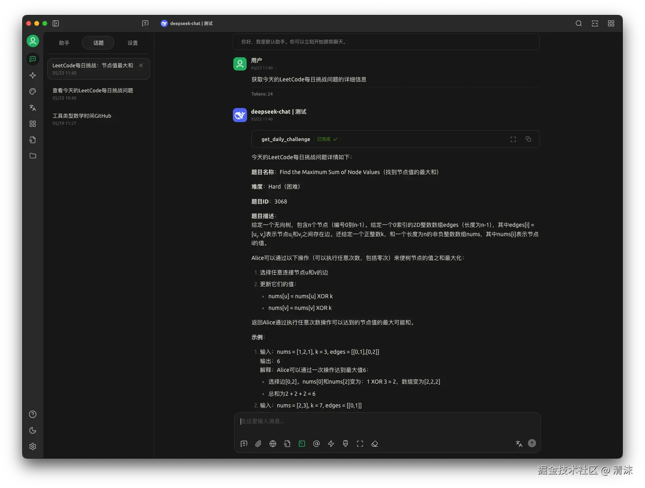The width and height of the screenshot is (645, 488).
Task: Clear context with the eraser icon
Action: pos(375,444)
